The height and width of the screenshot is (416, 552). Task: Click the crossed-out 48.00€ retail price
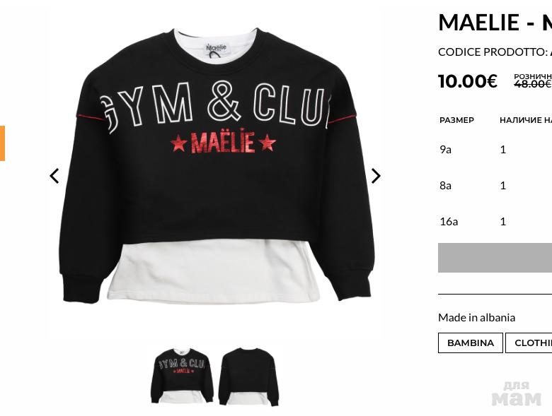point(532,84)
